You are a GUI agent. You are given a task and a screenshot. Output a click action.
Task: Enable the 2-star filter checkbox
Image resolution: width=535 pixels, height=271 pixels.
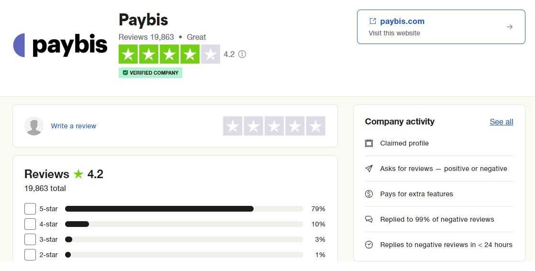[30, 255]
